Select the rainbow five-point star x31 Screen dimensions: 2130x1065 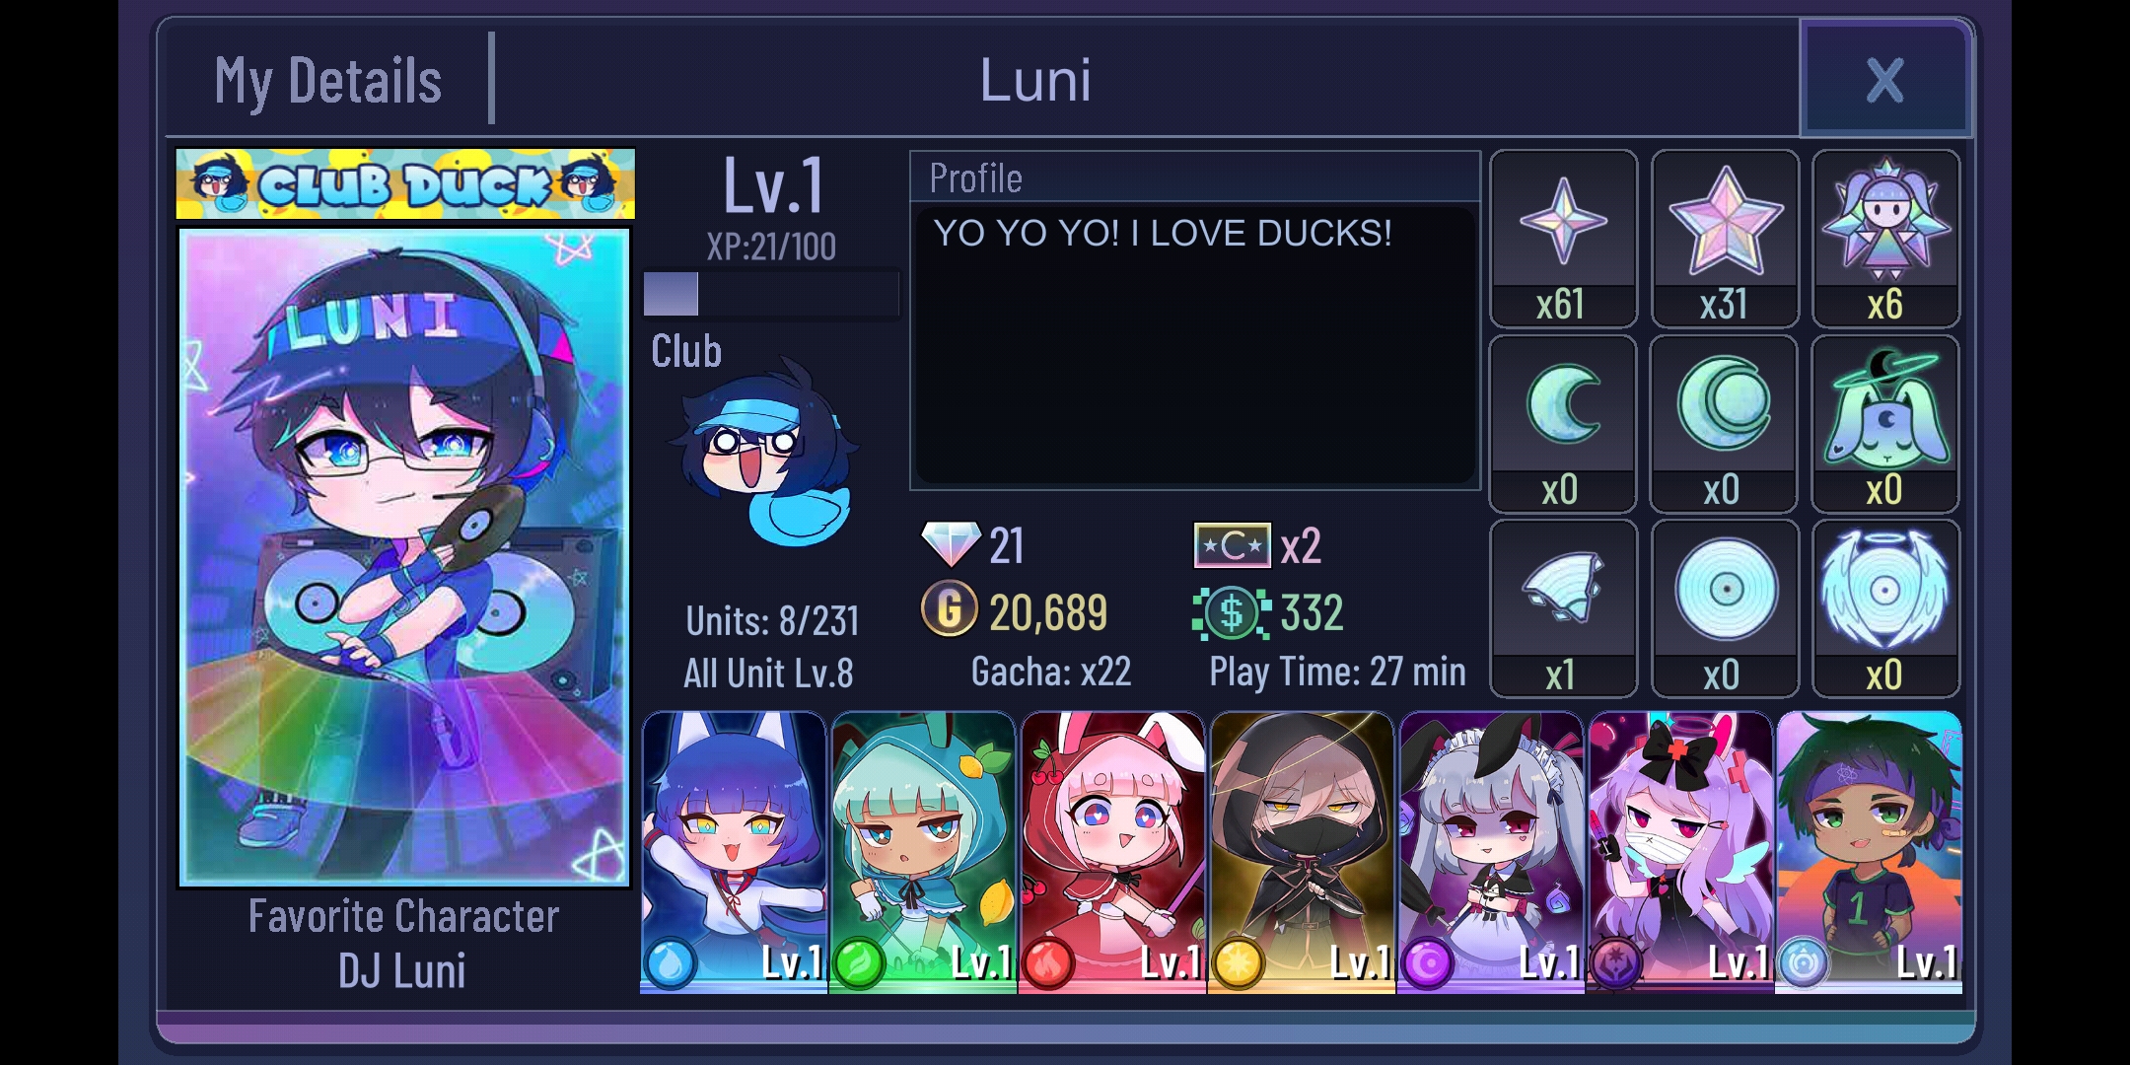(1725, 238)
